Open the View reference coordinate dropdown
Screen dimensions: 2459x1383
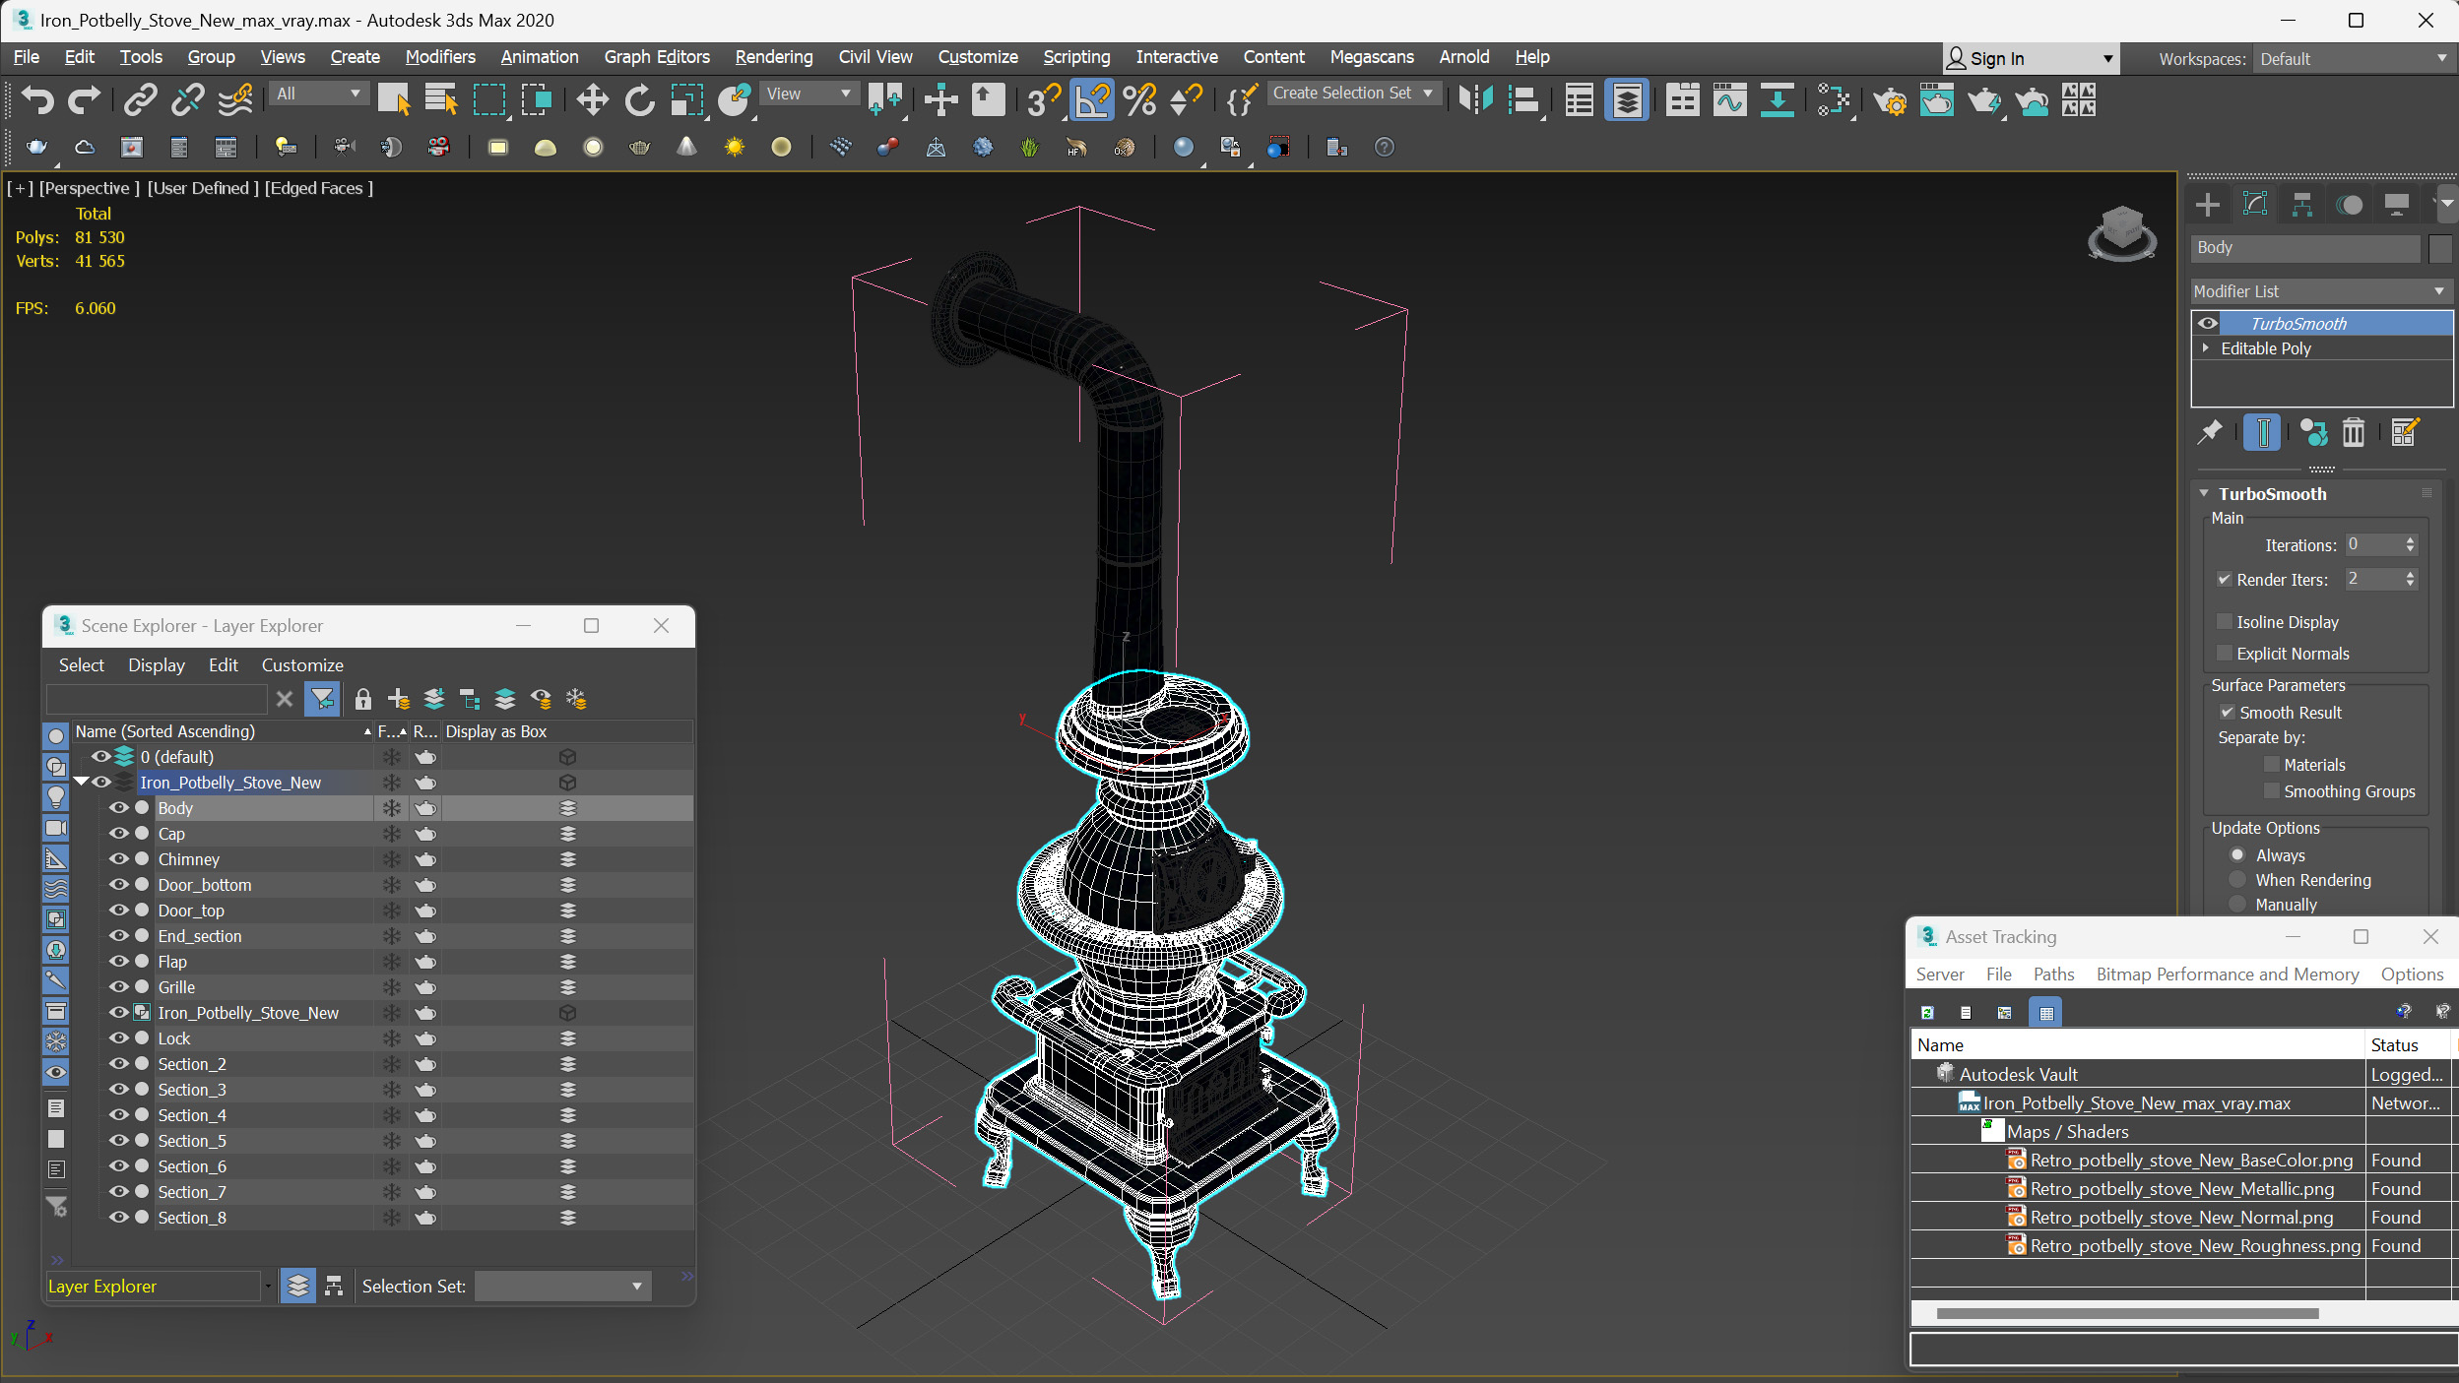[x=809, y=94]
